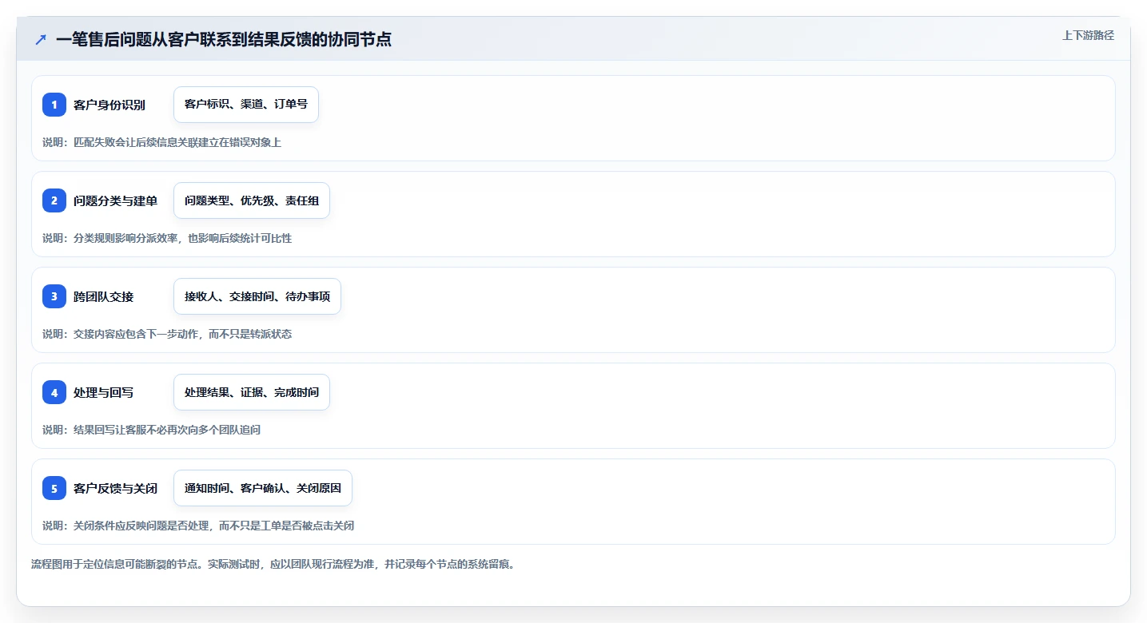1147x623 pixels.
Task: Select step badge 1 for 客户身份识别
Action: pyautogui.click(x=54, y=105)
